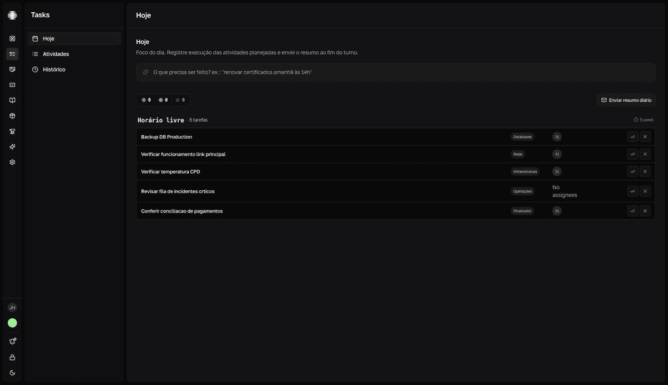668x385 pixels.
Task: Open the ticket icon in sidebar
Action: tap(12, 85)
